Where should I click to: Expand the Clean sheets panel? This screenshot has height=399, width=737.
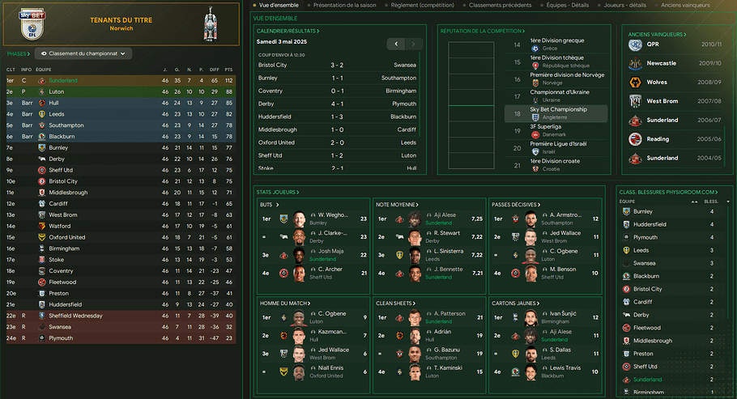click(x=396, y=303)
